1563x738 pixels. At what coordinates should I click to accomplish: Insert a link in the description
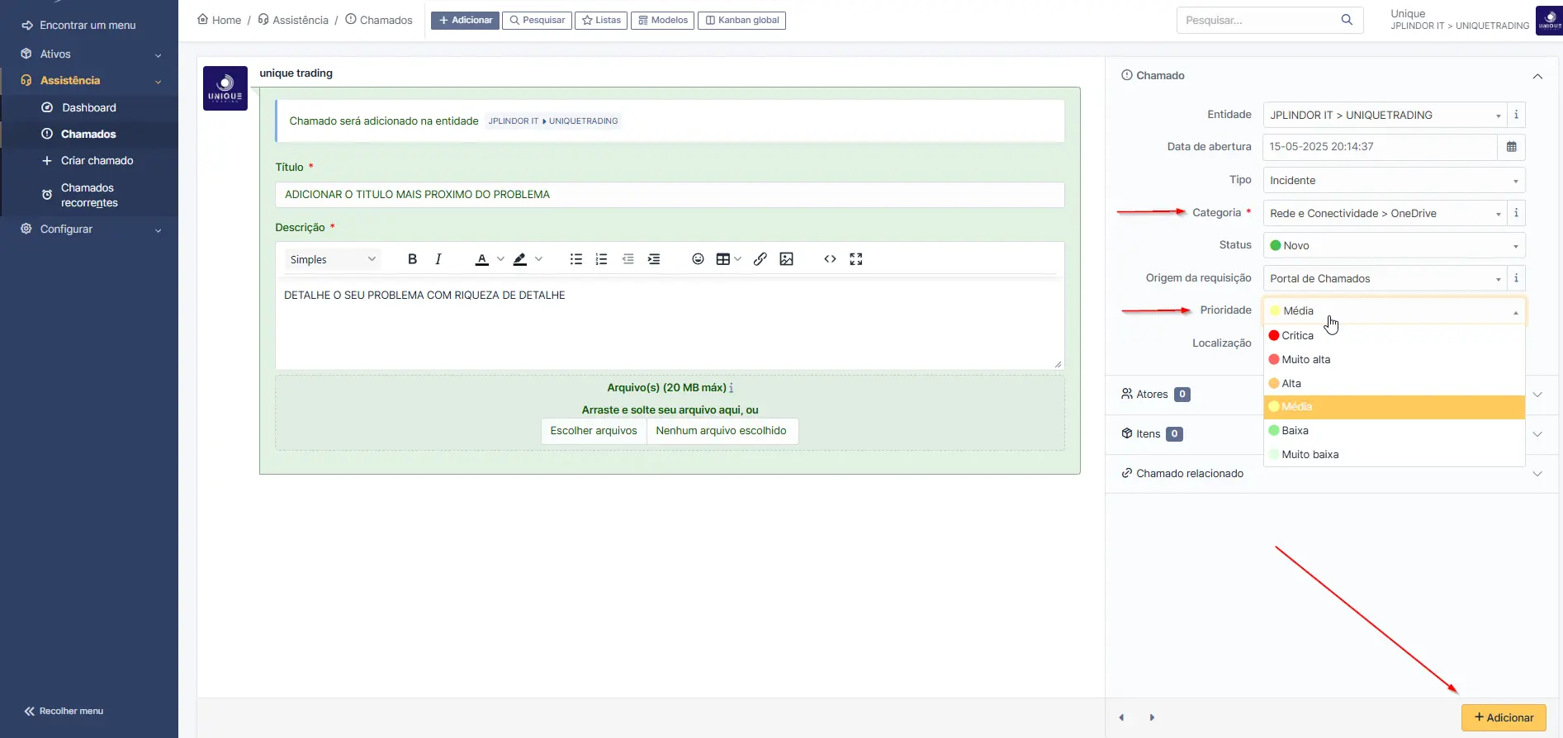(x=760, y=259)
